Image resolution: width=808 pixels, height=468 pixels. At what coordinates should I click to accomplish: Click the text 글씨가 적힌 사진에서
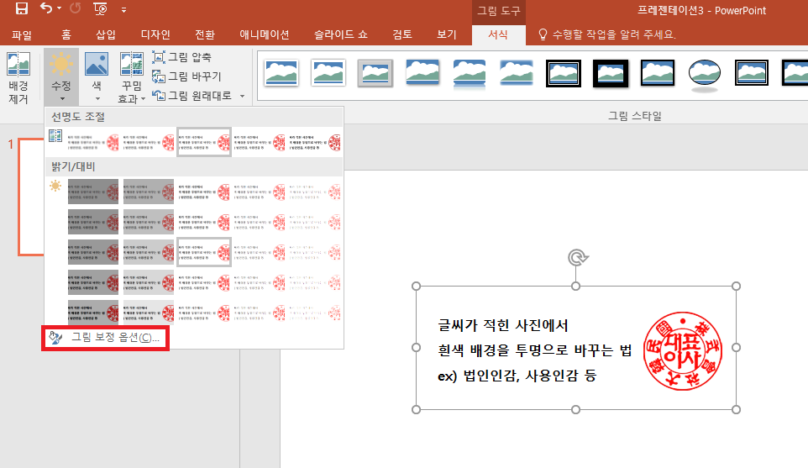point(503,325)
